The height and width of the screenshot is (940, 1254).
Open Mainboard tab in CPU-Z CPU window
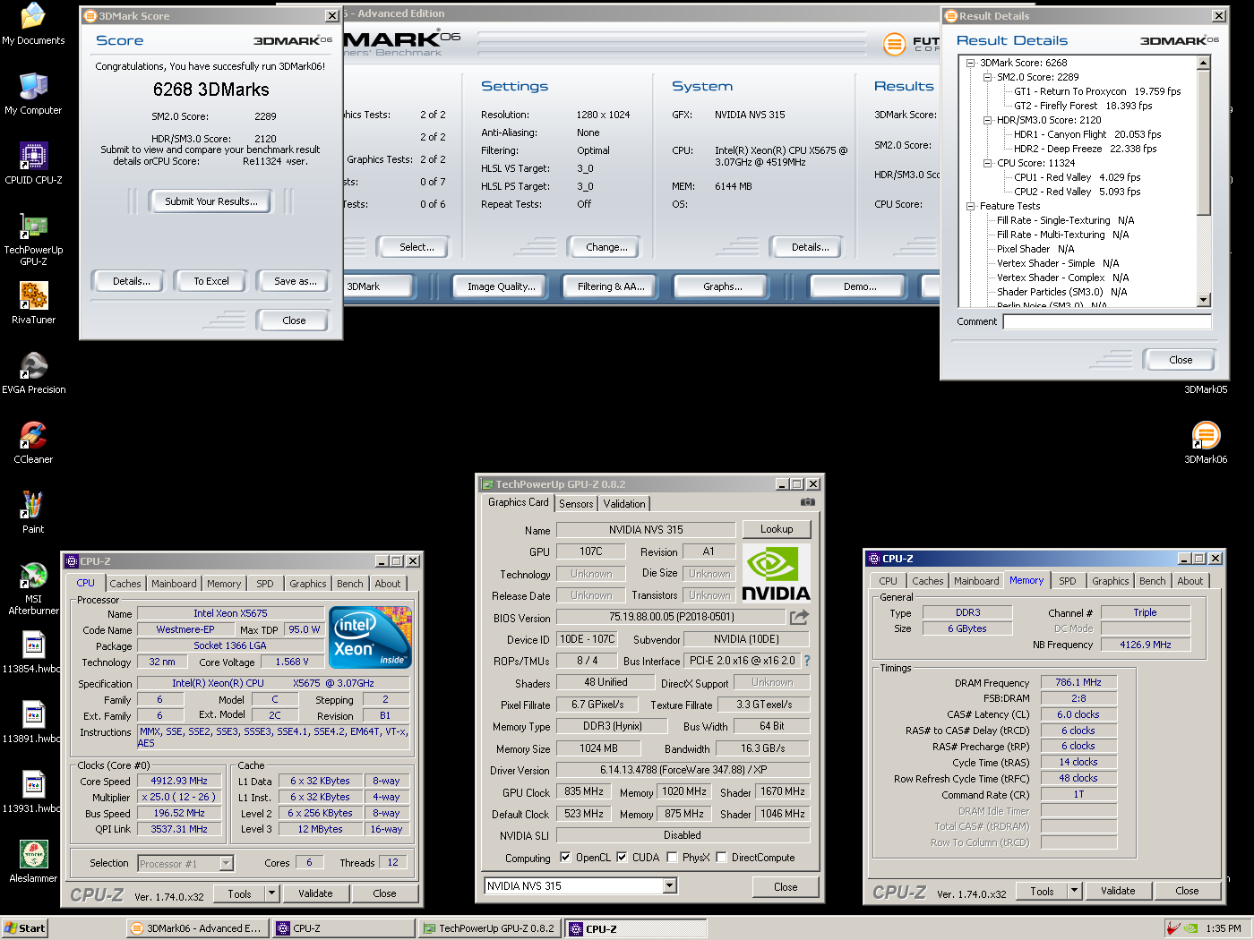coord(174,584)
